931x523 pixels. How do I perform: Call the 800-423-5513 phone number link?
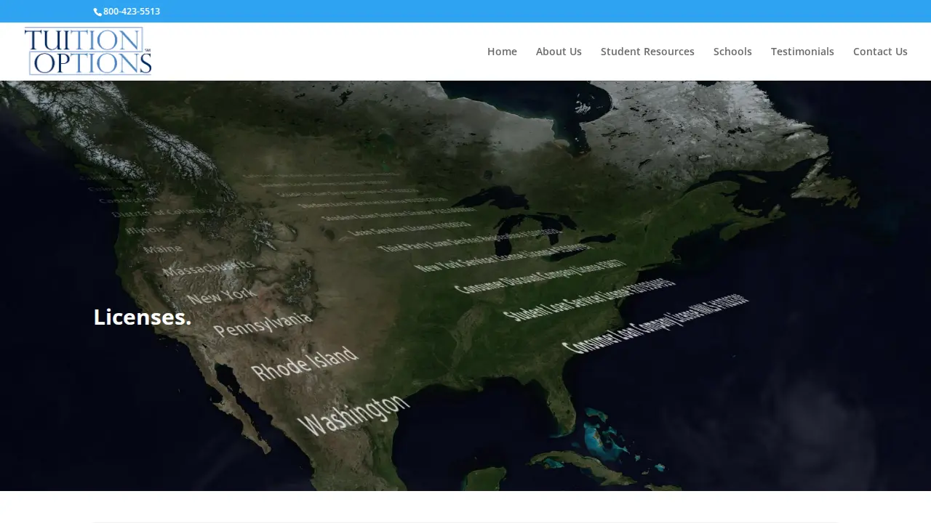132,12
